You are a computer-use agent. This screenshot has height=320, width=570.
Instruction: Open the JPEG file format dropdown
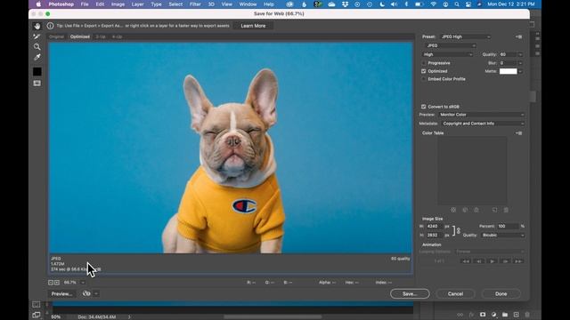tap(451, 45)
